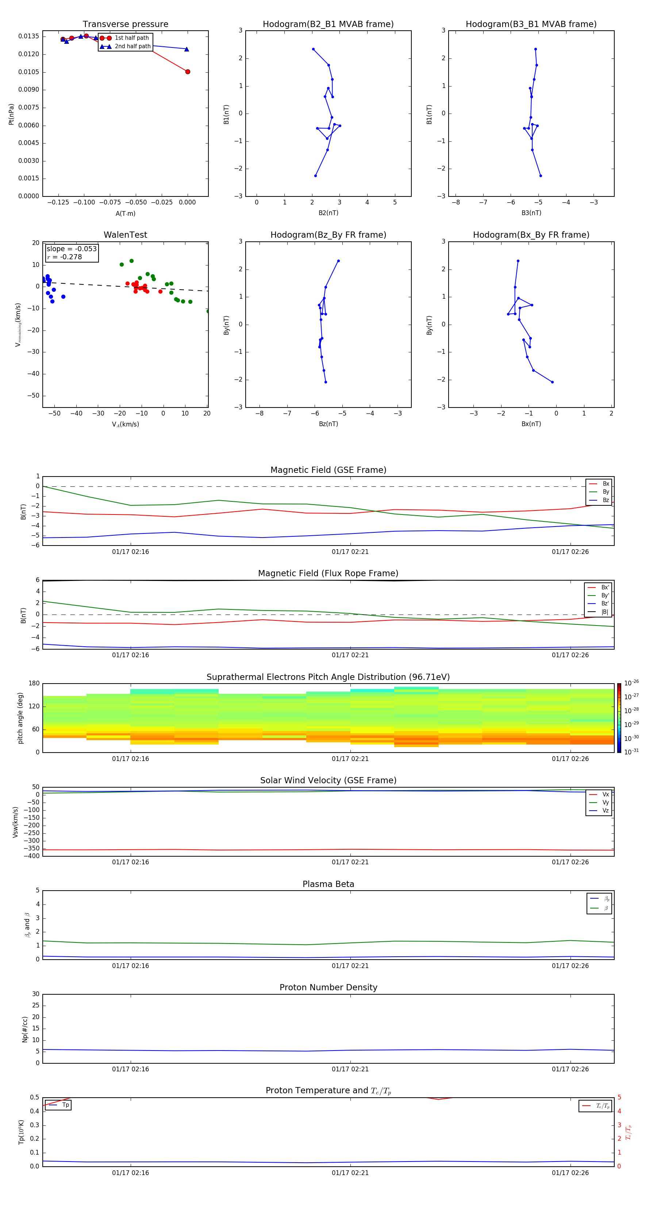The height and width of the screenshot is (1205, 657).
Task: Click the "Bx'" flux rope legend entry
Action: [599, 588]
